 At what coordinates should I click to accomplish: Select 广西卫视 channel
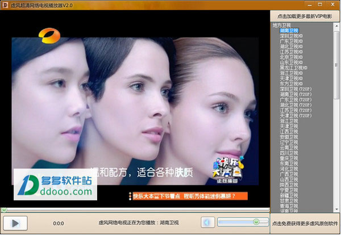(289, 174)
